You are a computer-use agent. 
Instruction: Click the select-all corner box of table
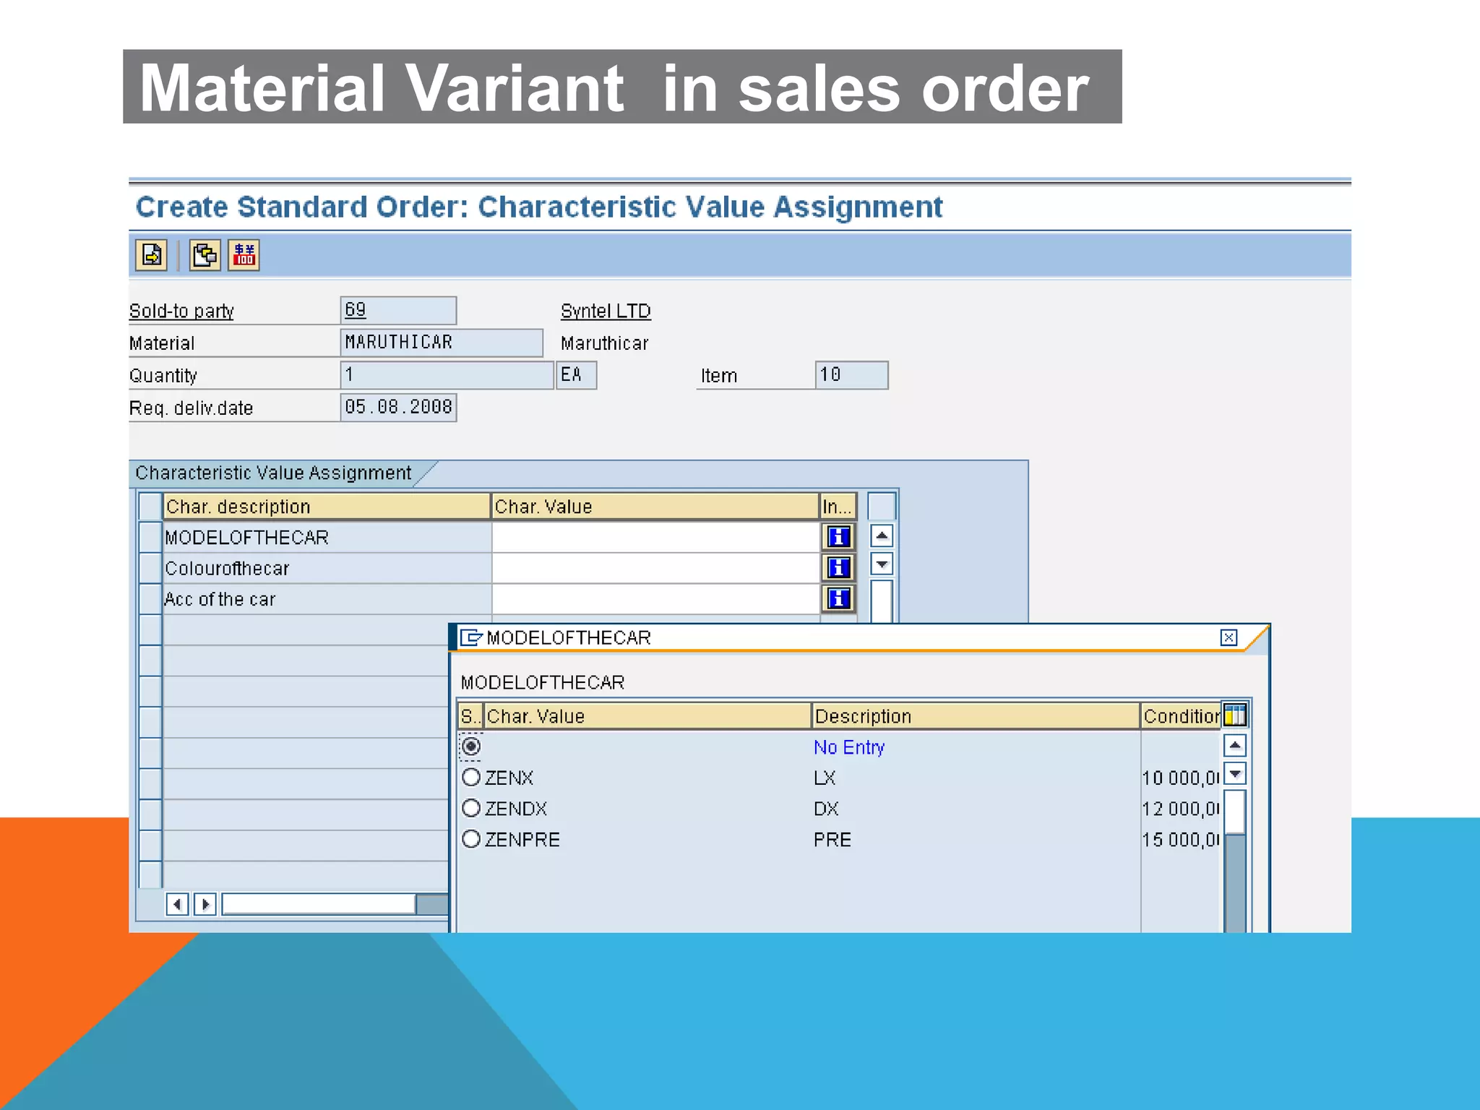(x=150, y=506)
